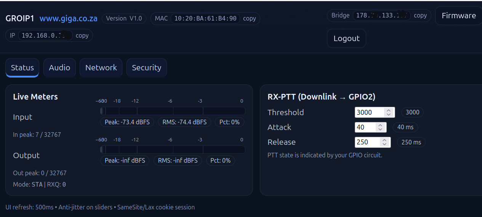Open the Audio tab
The image size is (482, 217).
[59, 68]
